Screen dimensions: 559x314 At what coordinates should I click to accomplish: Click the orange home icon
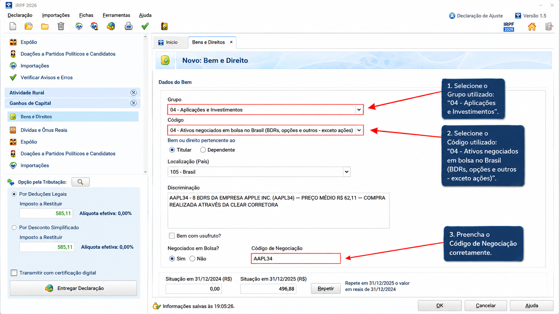532,26
